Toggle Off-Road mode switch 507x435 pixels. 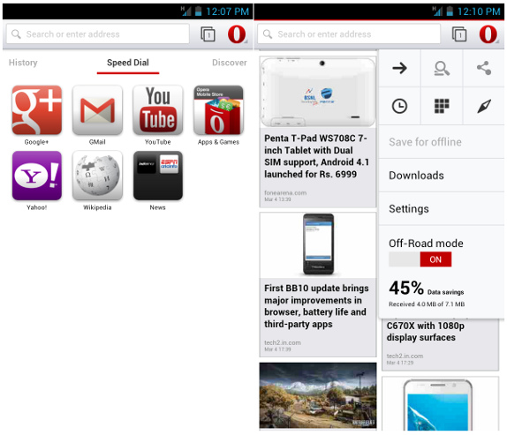(x=420, y=259)
